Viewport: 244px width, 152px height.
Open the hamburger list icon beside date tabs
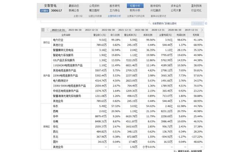43,30
